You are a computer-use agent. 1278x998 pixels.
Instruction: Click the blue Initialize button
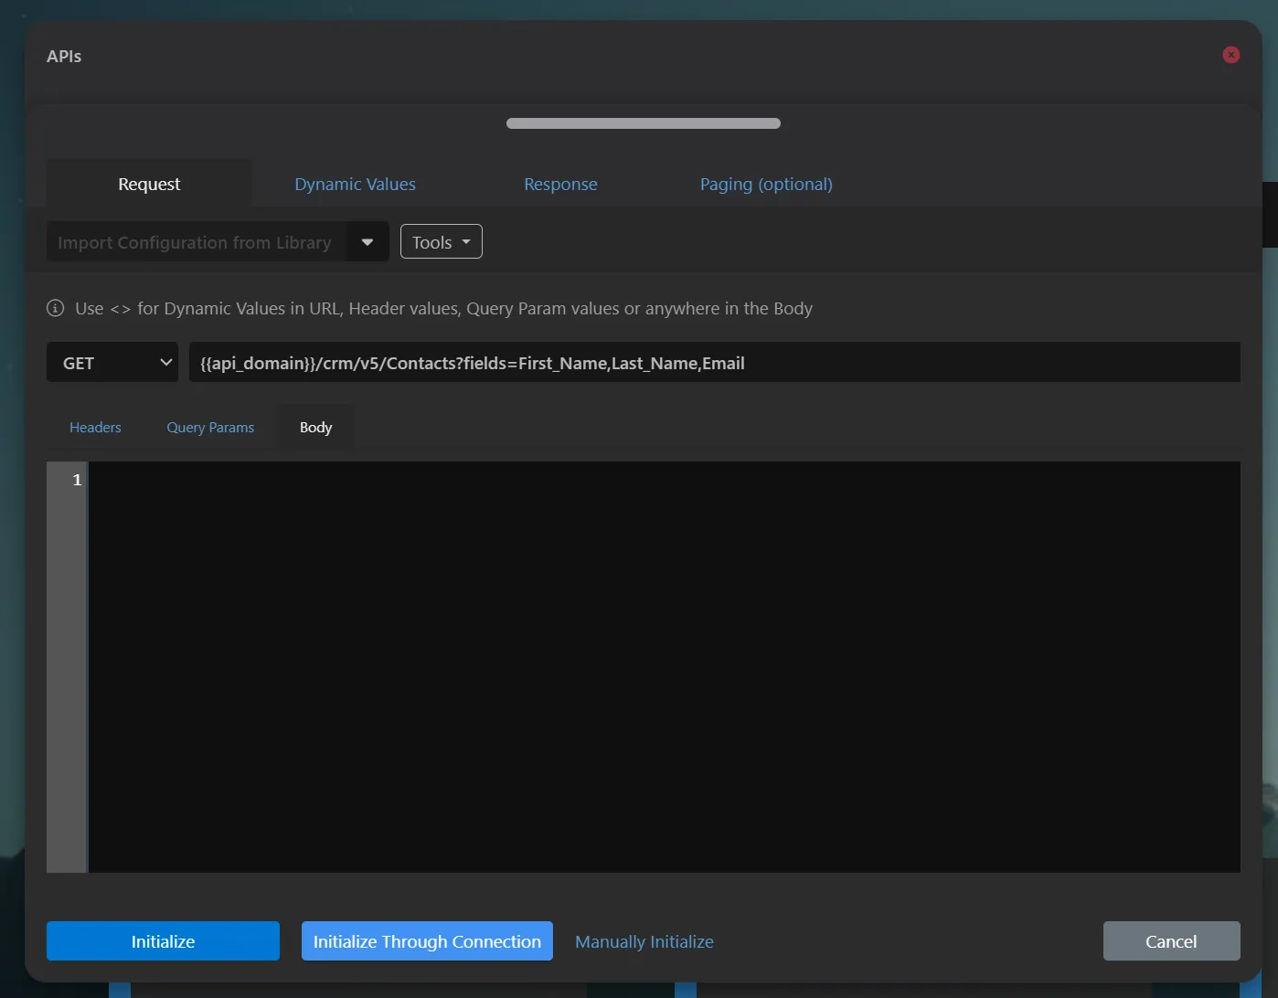[163, 941]
